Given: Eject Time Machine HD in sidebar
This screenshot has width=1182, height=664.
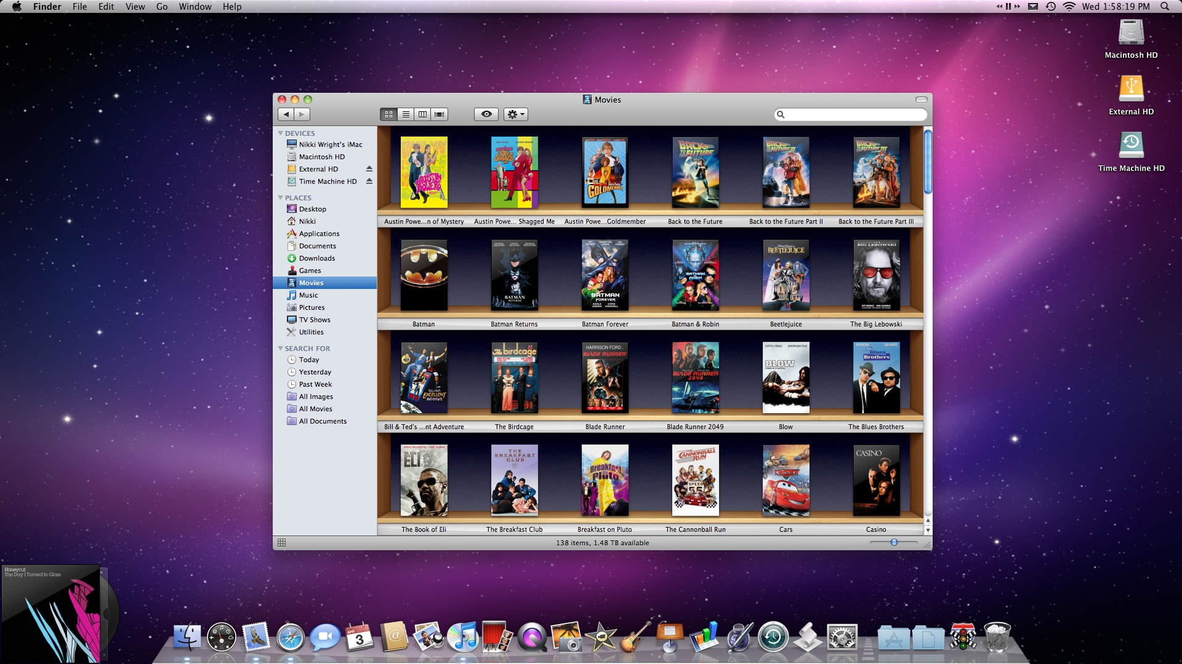Looking at the screenshot, I should pyautogui.click(x=369, y=181).
